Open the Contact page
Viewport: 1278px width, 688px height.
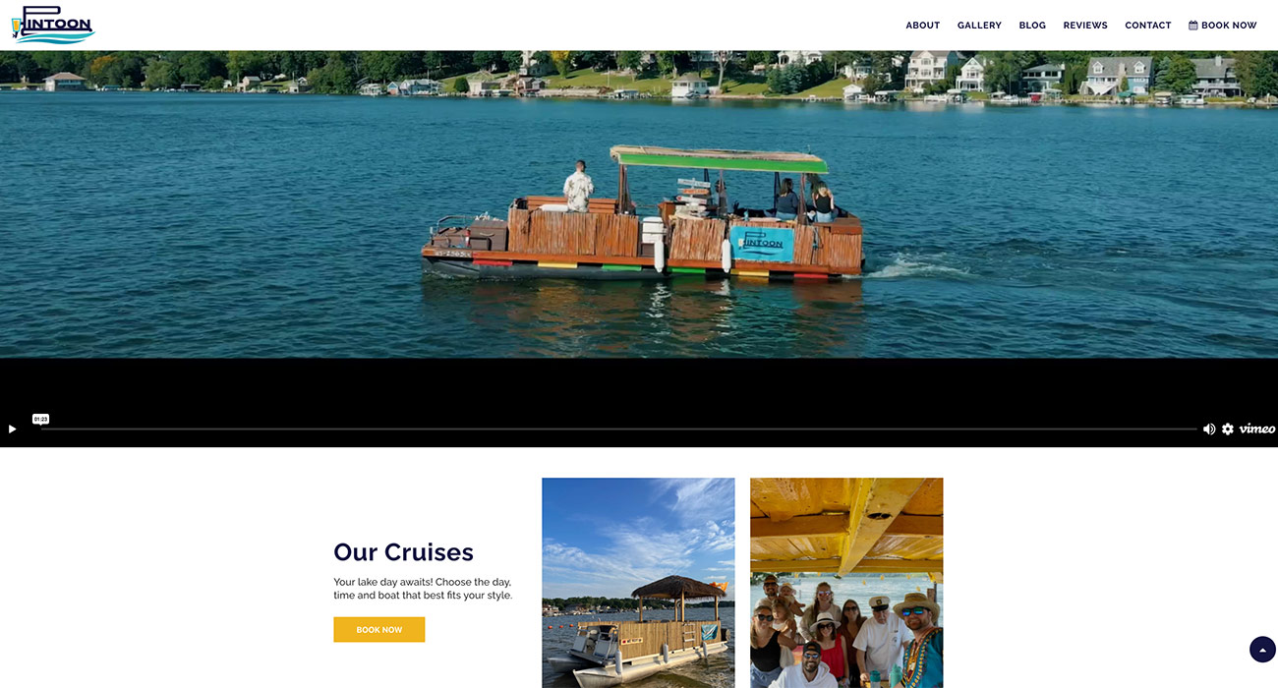click(x=1148, y=26)
